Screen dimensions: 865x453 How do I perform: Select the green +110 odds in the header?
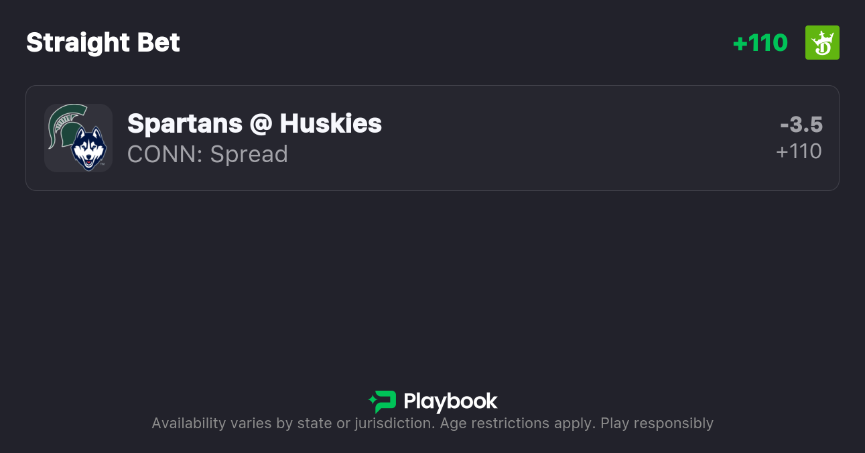(x=761, y=42)
